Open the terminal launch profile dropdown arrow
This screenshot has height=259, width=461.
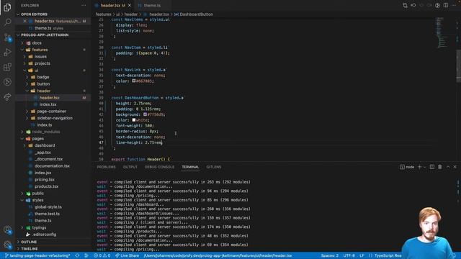pyautogui.click(x=424, y=167)
